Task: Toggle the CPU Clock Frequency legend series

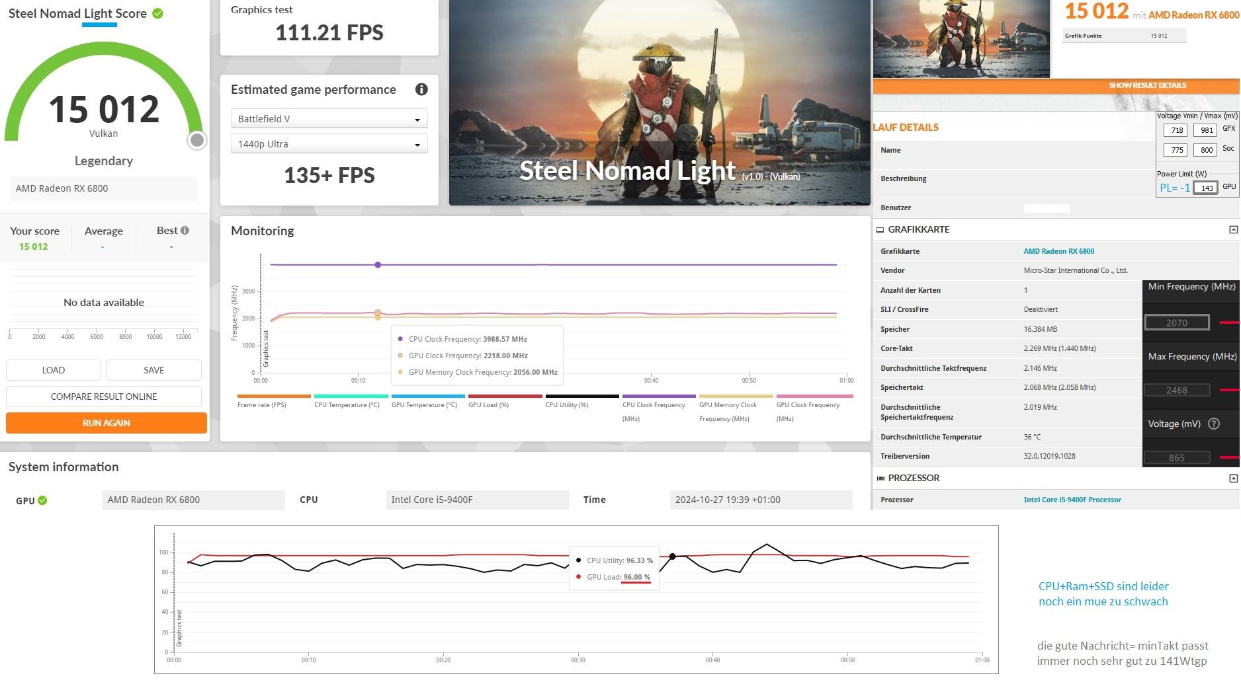Action: pos(659,409)
